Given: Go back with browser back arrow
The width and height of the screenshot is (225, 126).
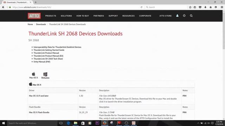Looking at the screenshot, I should 3,7.
